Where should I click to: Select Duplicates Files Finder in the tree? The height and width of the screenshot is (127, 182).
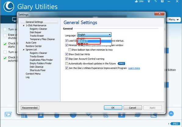click(x=41, y=60)
